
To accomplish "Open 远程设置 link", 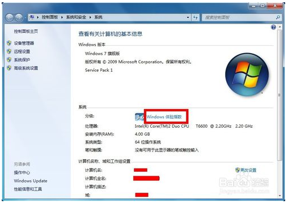I will click(22, 51).
